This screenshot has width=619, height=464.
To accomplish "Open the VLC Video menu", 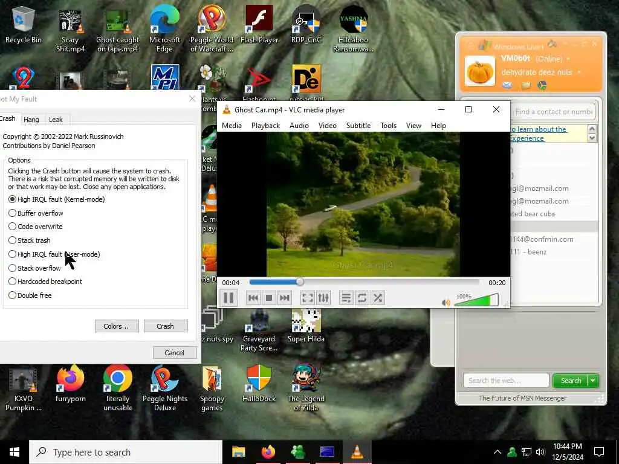I will tap(328, 126).
